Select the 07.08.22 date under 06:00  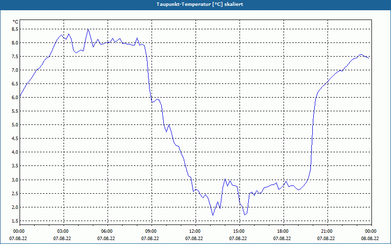[x=106, y=239]
